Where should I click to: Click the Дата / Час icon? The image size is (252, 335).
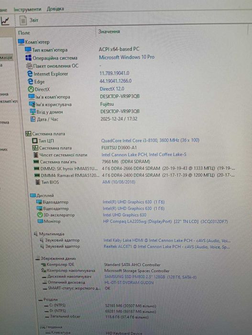33,119
